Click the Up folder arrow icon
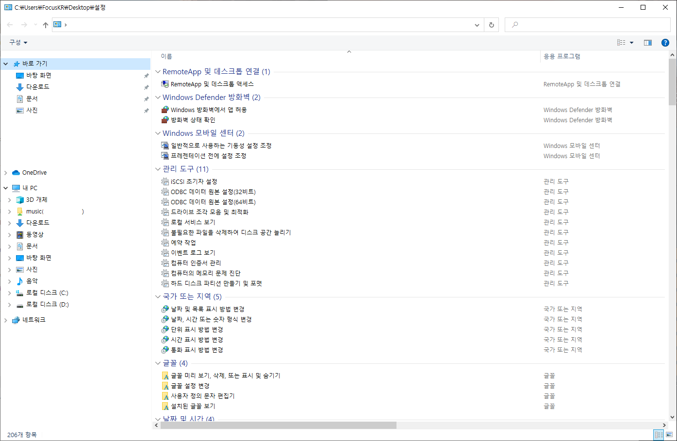Image resolution: width=677 pixels, height=441 pixels. point(46,25)
